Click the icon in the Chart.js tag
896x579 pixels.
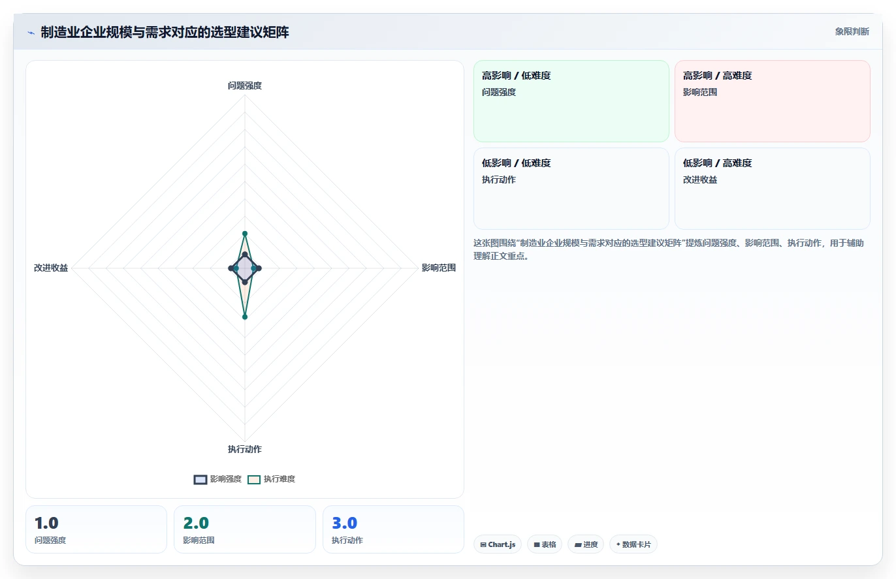click(483, 544)
